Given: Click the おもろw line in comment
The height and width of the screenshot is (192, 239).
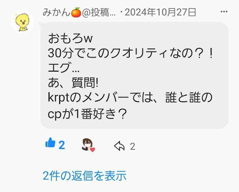Looking at the screenshot, I should [x=70, y=39].
